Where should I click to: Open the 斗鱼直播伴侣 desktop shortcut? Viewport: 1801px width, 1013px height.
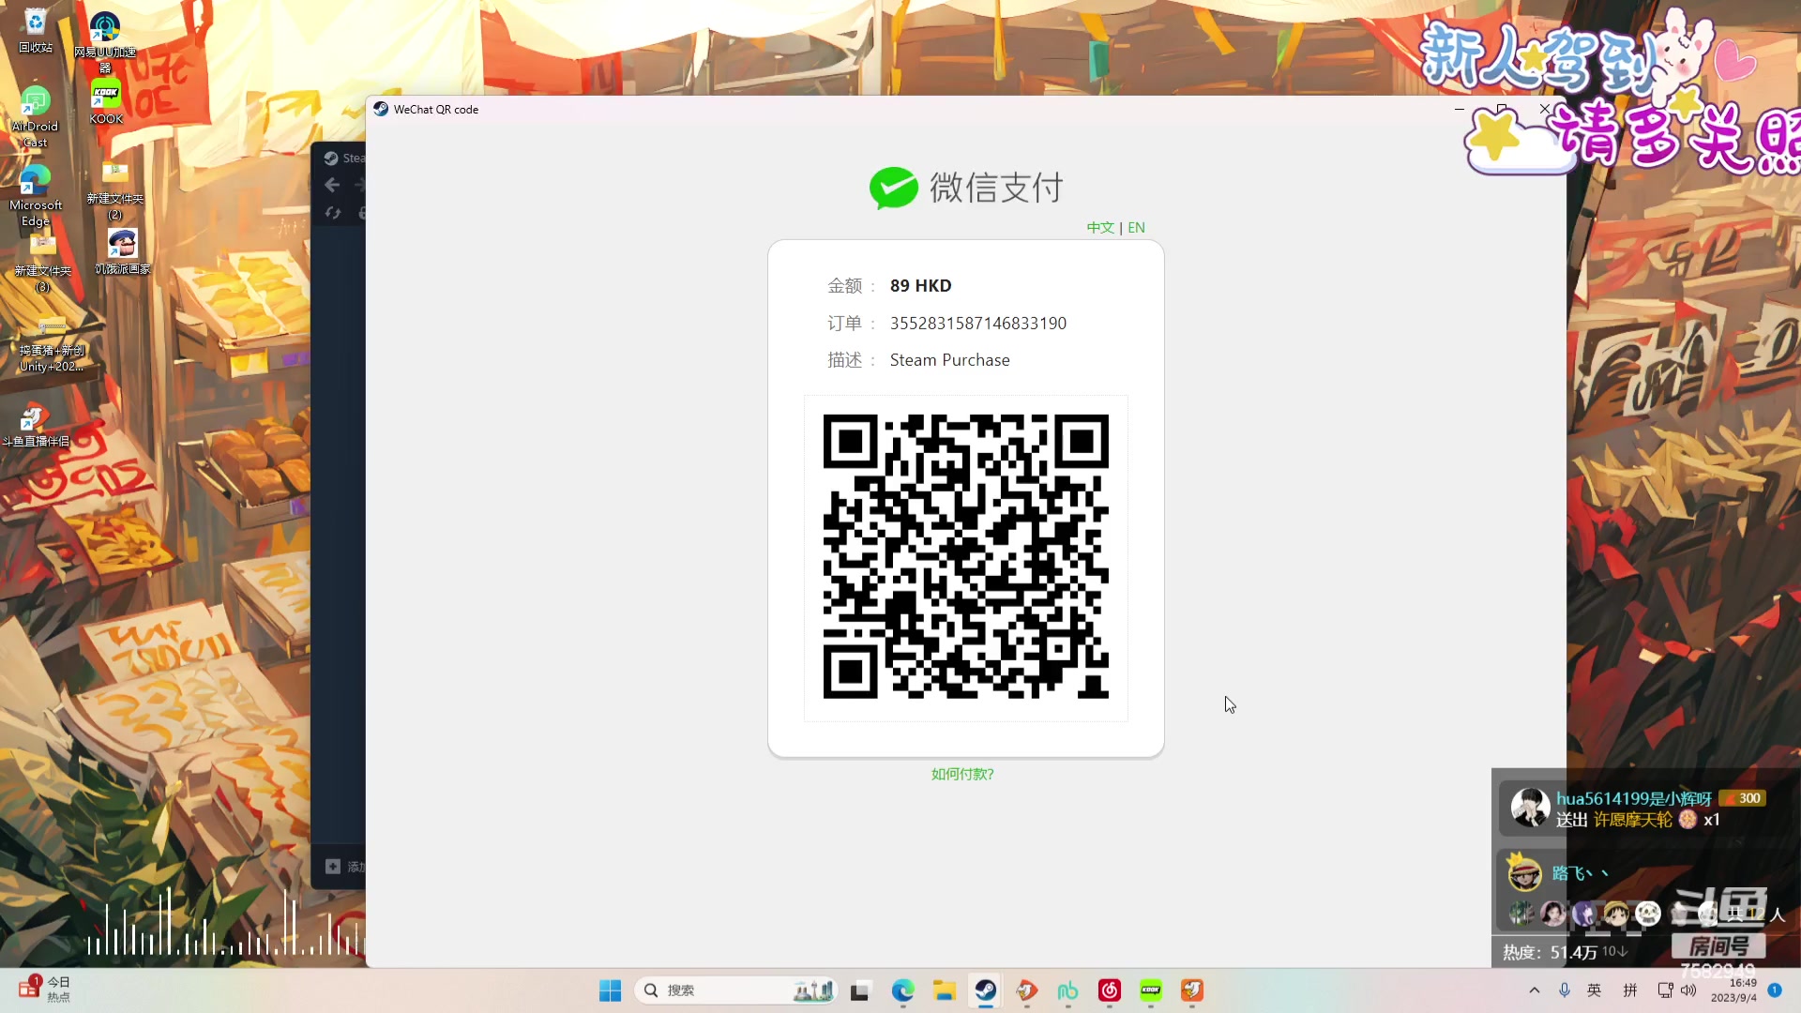36,425
